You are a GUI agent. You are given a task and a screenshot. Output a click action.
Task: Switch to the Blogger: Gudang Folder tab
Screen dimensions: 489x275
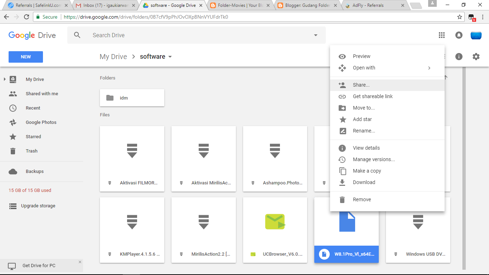pos(307,5)
